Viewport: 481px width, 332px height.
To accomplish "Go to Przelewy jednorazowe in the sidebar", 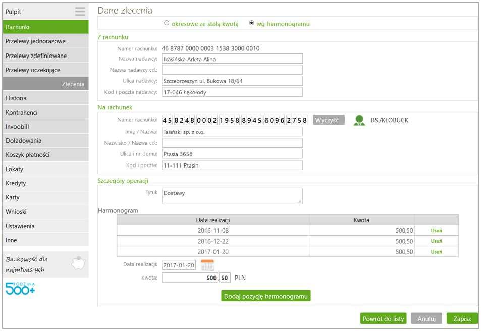I will click(x=45, y=41).
